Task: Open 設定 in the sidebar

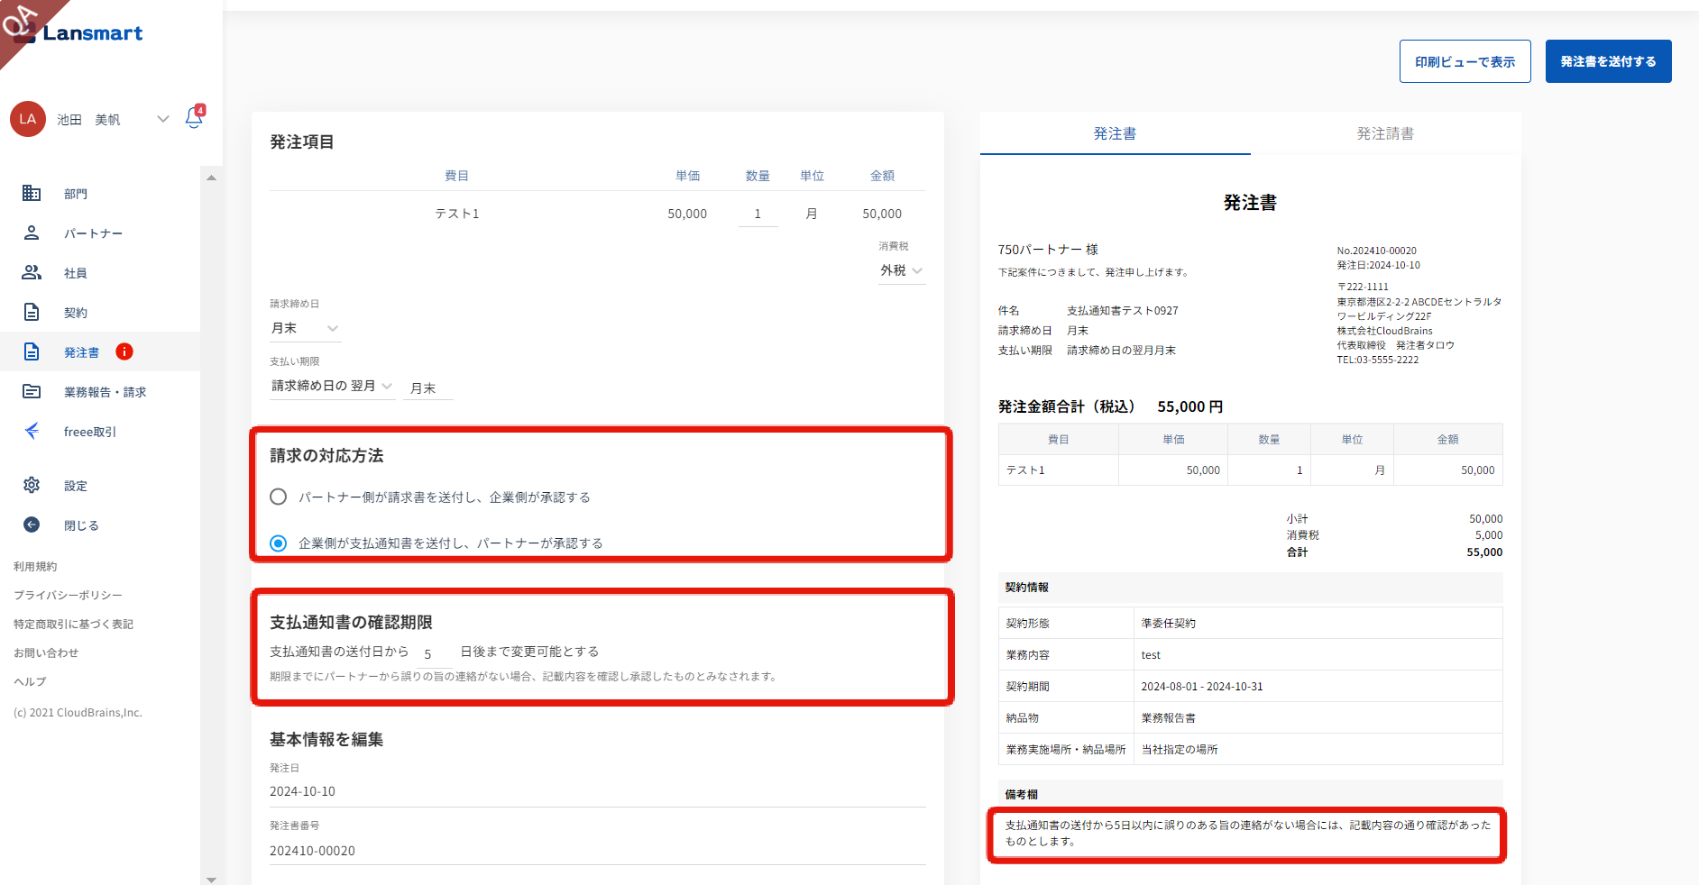Action: (x=76, y=486)
